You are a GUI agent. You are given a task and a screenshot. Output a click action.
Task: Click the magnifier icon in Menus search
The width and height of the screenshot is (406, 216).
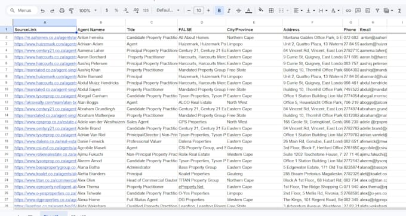point(12,11)
